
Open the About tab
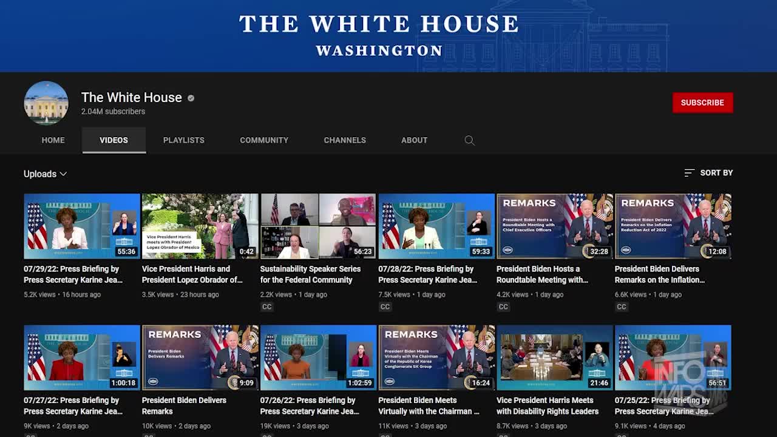click(414, 140)
